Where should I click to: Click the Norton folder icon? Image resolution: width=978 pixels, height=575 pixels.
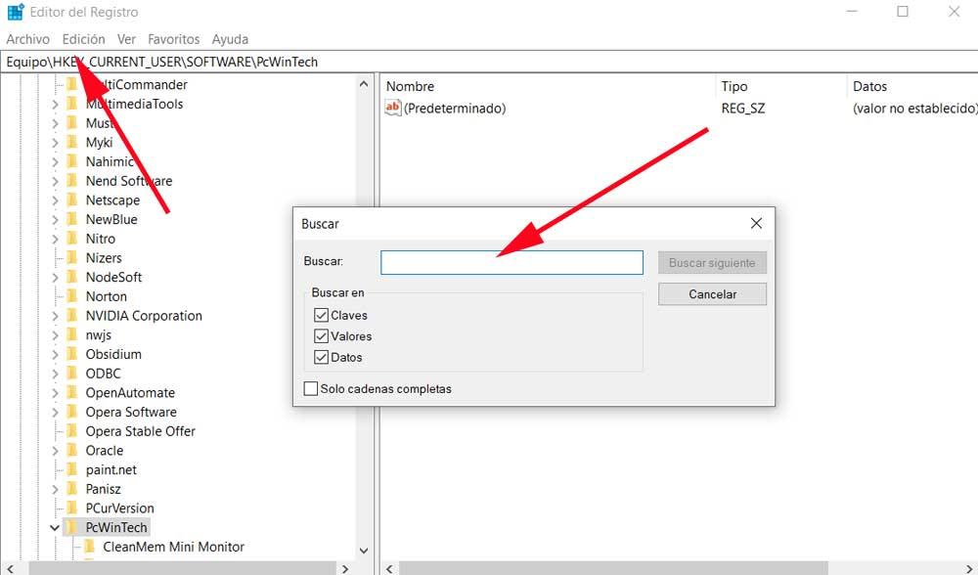coord(72,296)
